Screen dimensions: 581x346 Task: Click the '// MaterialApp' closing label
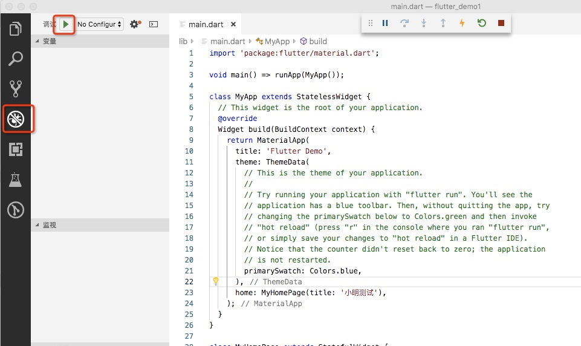[x=271, y=304]
